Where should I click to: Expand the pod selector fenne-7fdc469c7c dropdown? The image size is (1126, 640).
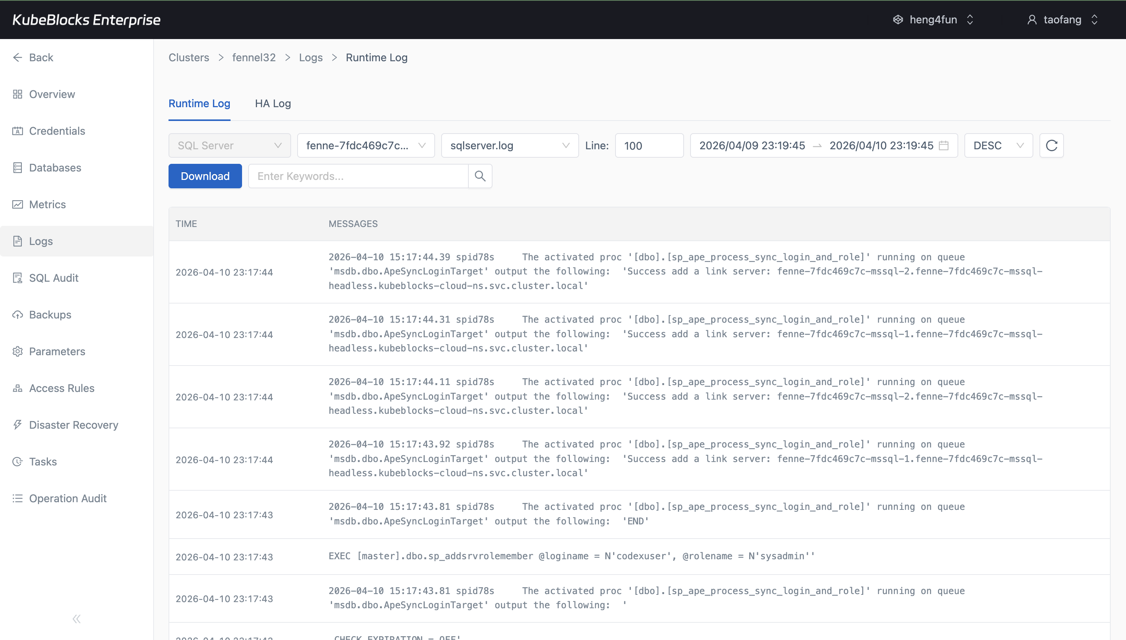click(x=365, y=145)
